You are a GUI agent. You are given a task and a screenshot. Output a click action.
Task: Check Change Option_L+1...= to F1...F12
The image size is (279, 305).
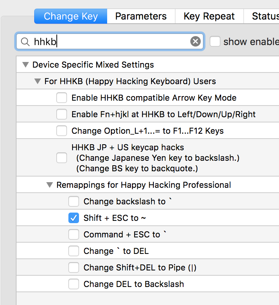pos(62,131)
